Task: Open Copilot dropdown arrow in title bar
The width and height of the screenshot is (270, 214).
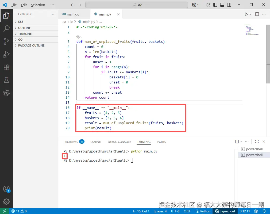Action: tap(198, 5)
